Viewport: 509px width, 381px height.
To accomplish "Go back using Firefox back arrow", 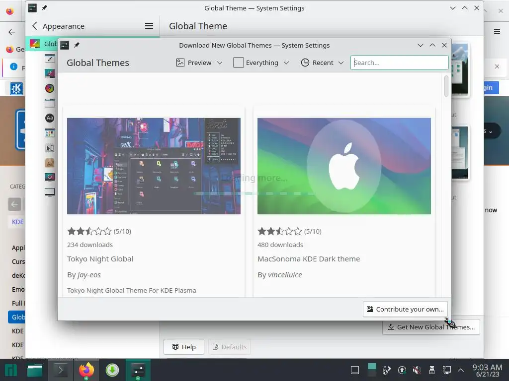I will (x=12, y=32).
